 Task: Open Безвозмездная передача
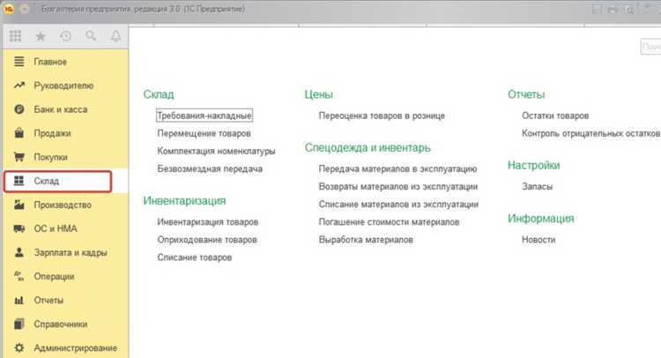(210, 168)
